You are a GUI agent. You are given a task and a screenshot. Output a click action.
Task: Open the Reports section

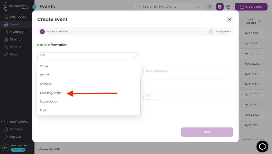[x=17, y=47]
